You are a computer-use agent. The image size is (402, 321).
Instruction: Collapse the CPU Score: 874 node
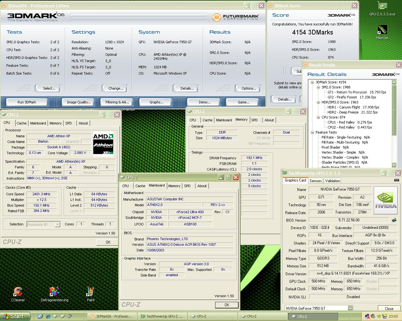point(318,117)
